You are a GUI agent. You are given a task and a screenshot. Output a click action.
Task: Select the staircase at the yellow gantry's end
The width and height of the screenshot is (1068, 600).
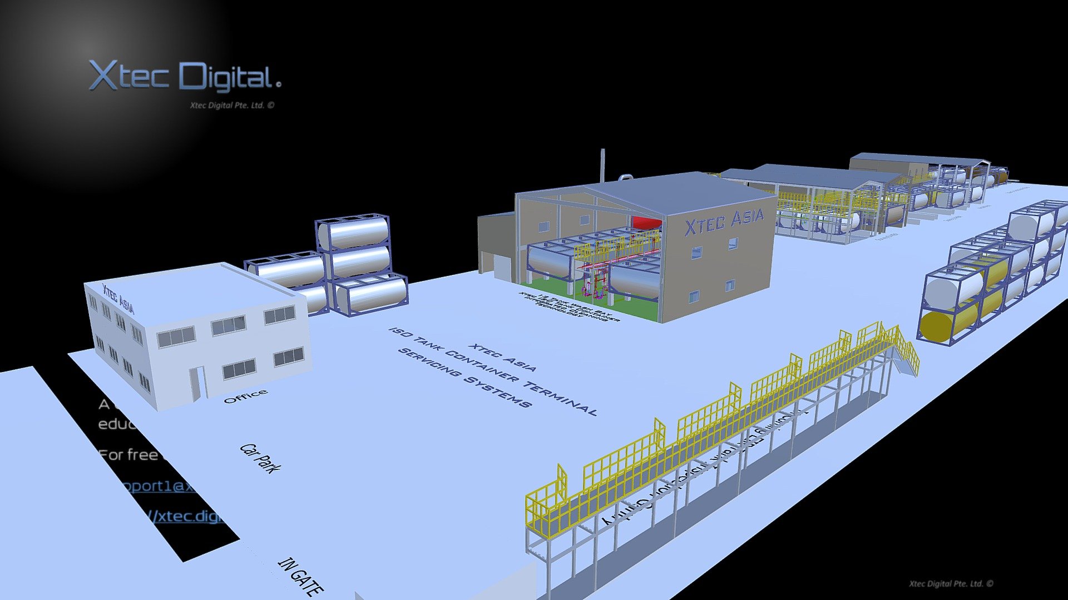[906, 353]
